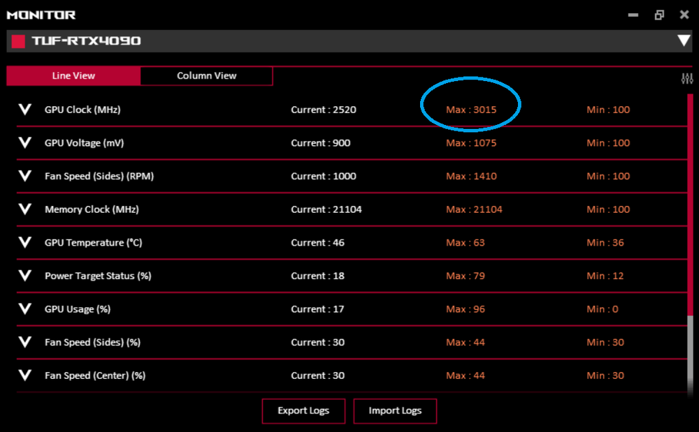Minimize the Monitor window
Screen dimensions: 699x432
point(633,15)
